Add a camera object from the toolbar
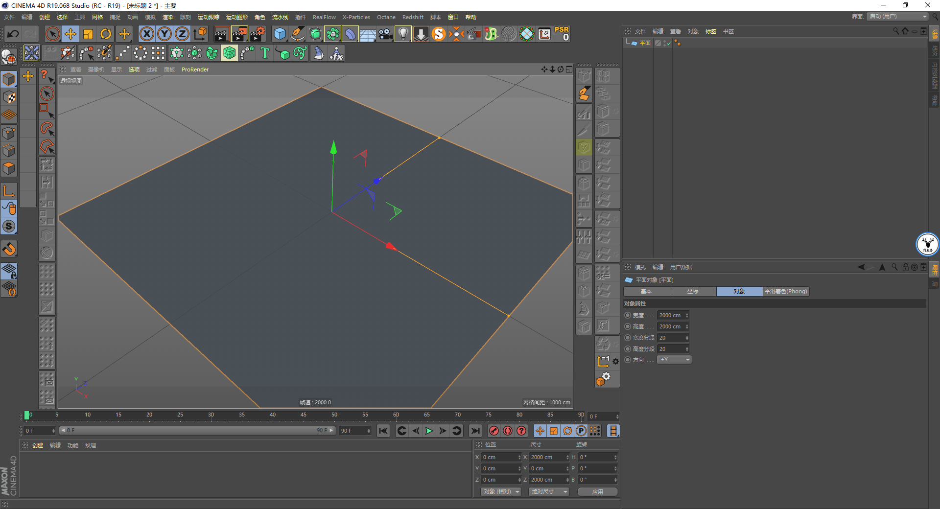This screenshot has width=940, height=509. (x=385, y=34)
